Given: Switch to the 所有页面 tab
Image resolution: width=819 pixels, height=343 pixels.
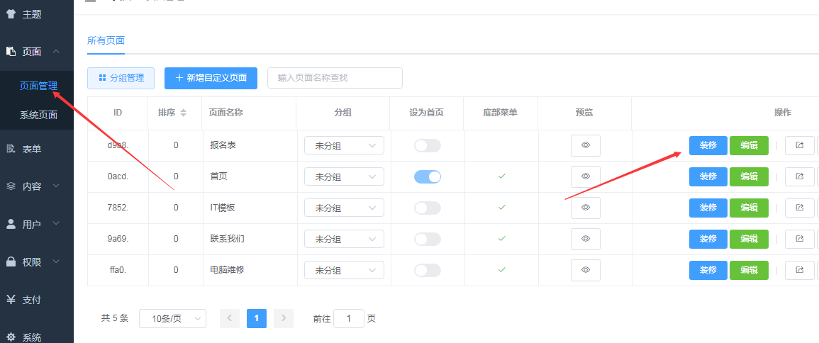Looking at the screenshot, I should 106,40.
